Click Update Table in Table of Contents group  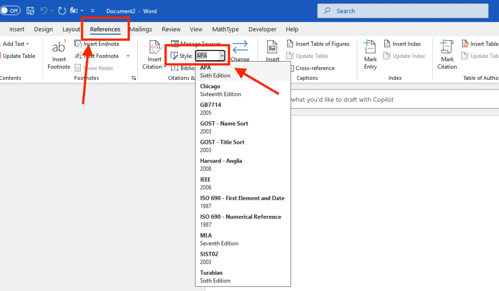coord(19,56)
